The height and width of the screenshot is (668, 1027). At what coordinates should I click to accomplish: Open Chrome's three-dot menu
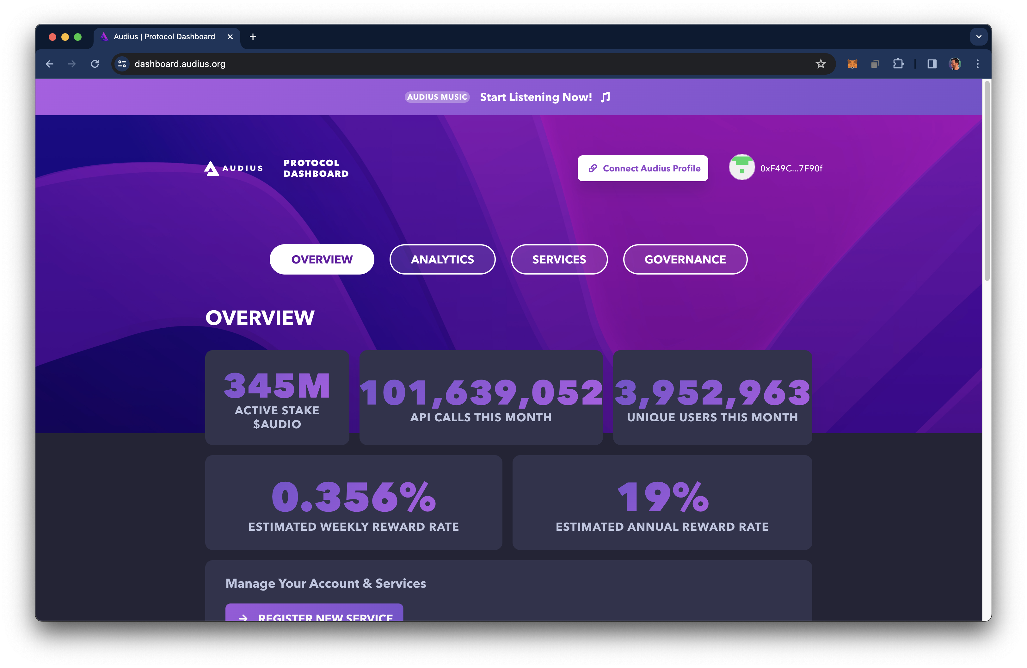pos(977,64)
